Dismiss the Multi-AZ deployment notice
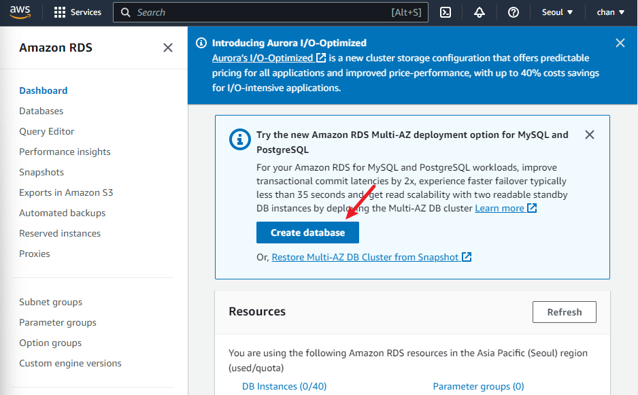 [x=590, y=135]
